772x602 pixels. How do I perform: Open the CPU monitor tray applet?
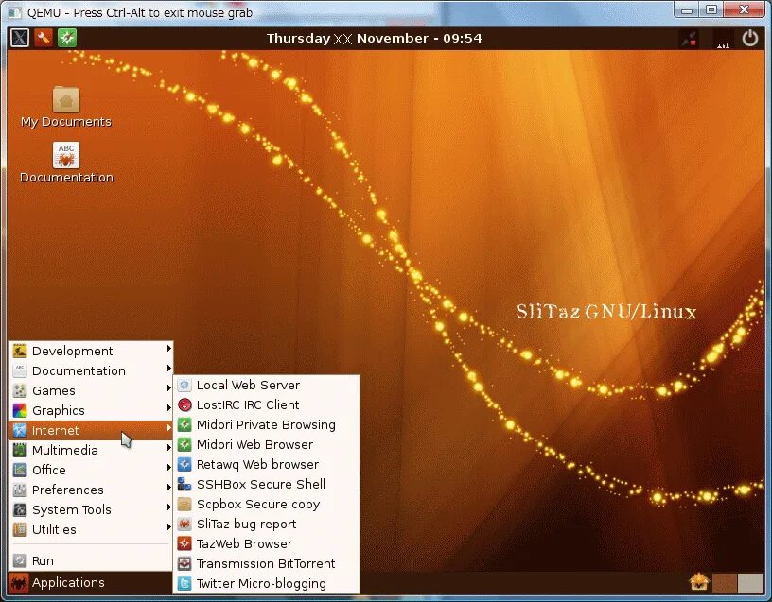point(723,39)
